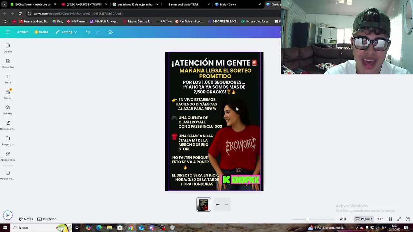This screenshot has height=232, width=413.
Task: Open the weather widget showing 31°C
Action: point(327,228)
